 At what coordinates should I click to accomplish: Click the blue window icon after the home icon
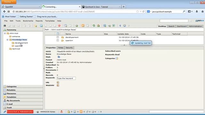(105, 26)
